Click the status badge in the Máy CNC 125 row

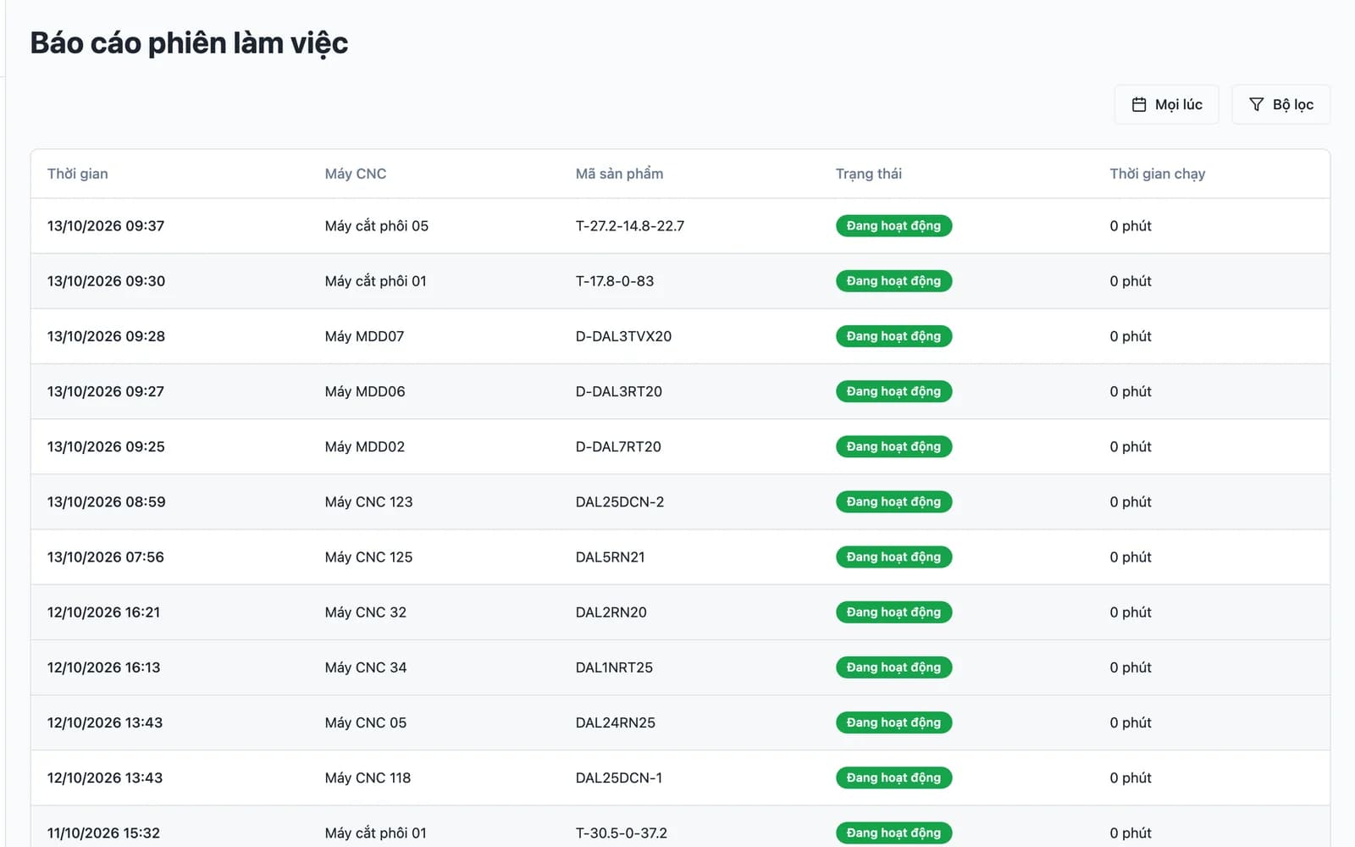[893, 556]
